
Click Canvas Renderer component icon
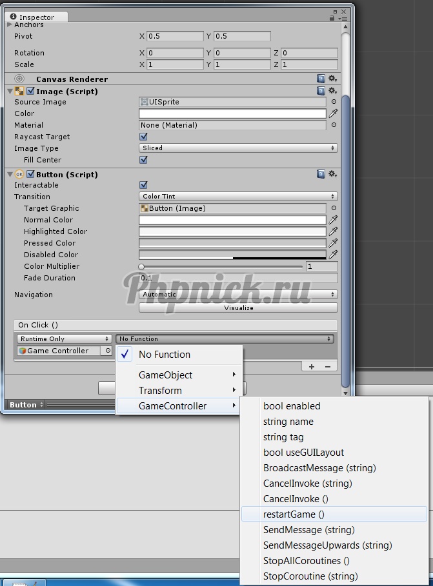19,79
